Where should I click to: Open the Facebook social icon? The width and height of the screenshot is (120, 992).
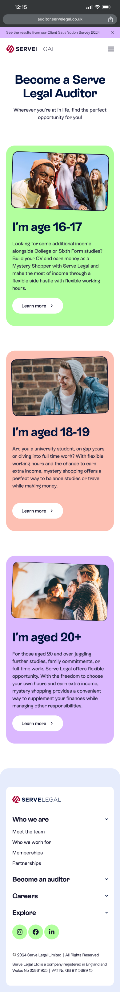pos(36,932)
